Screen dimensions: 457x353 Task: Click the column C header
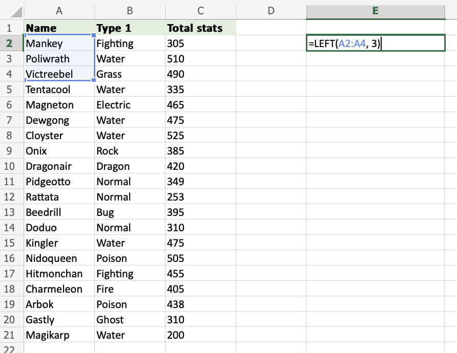[200, 11]
